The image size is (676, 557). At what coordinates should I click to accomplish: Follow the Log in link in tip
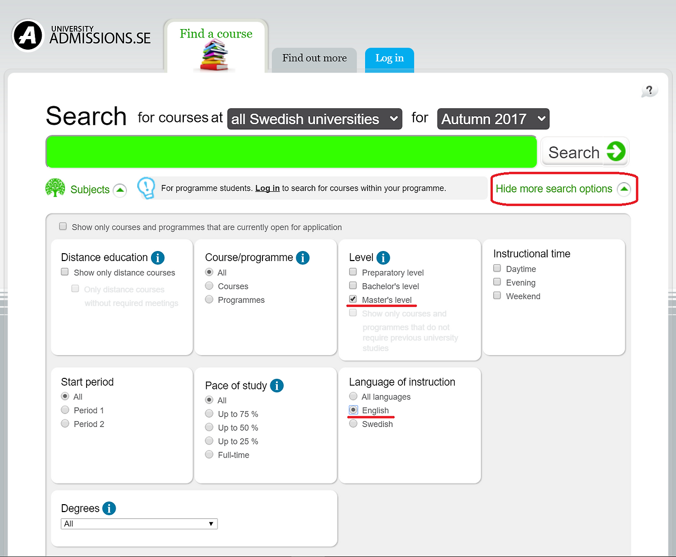click(267, 188)
